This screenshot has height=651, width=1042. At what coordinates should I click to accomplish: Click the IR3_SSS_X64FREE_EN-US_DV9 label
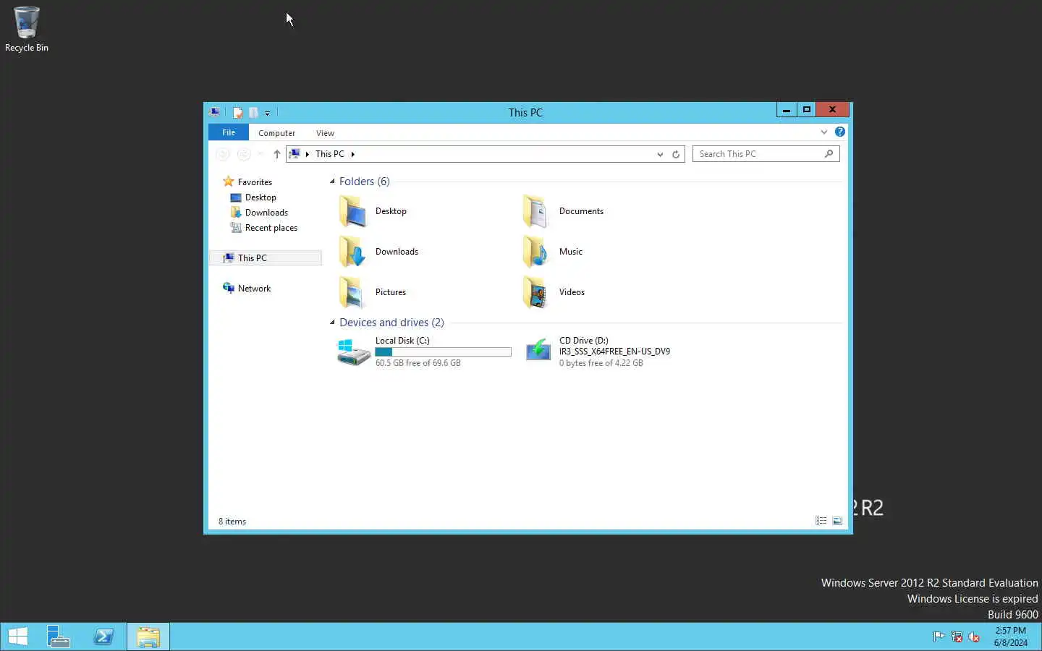[x=614, y=352]
